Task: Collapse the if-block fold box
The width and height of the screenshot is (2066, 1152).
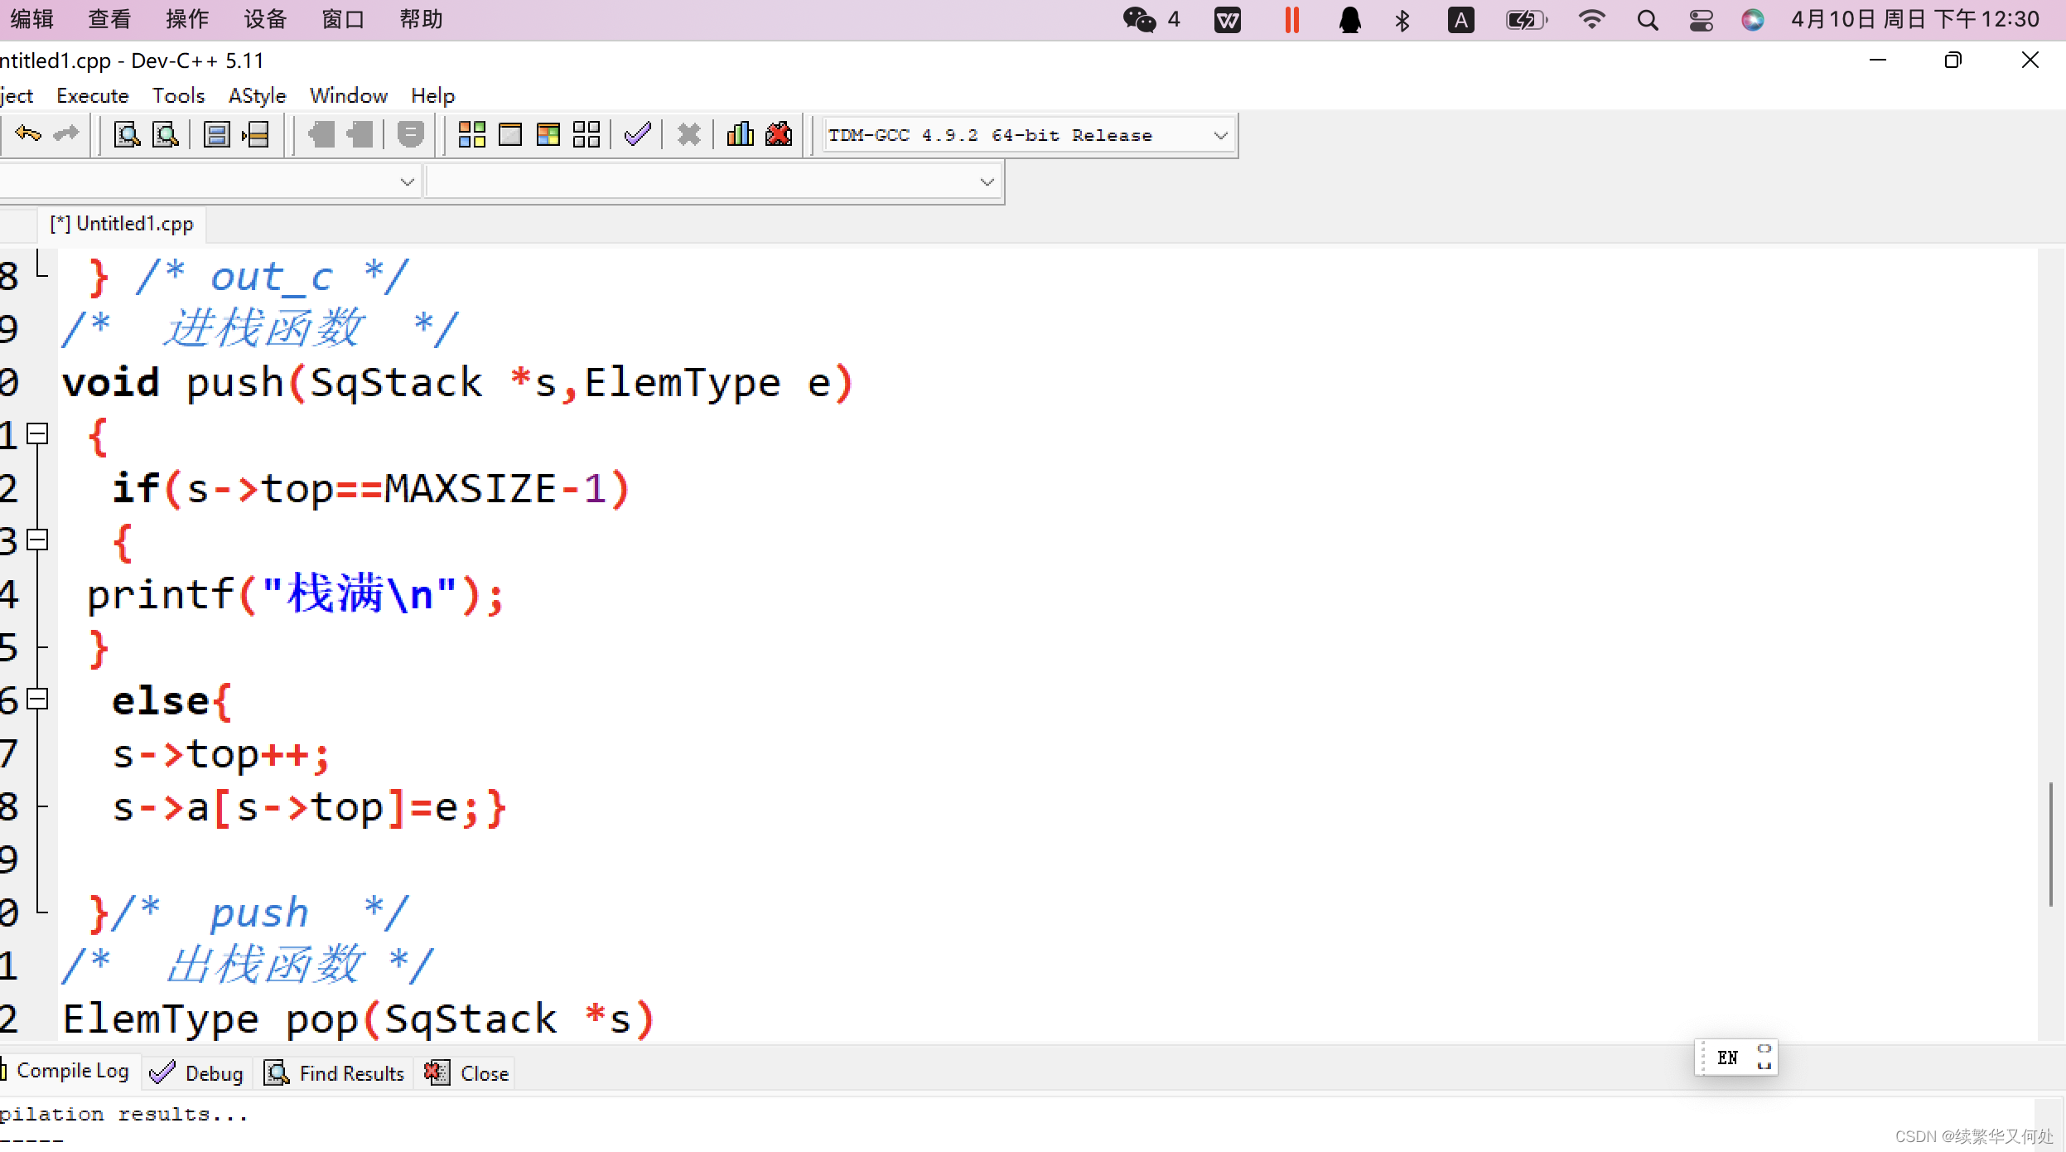Action: (38, 540)
